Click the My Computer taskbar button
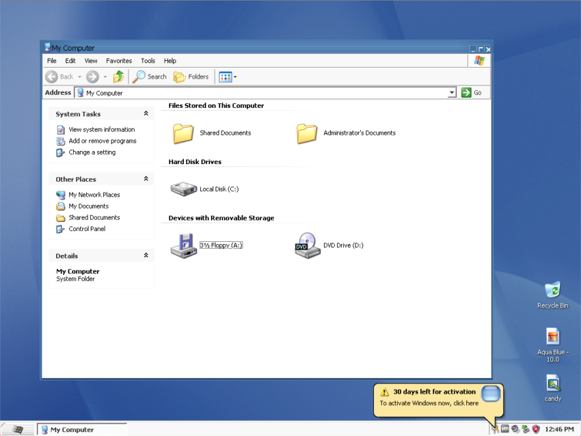This screenshot has height=436, width=581. click(x=83, y=430)
